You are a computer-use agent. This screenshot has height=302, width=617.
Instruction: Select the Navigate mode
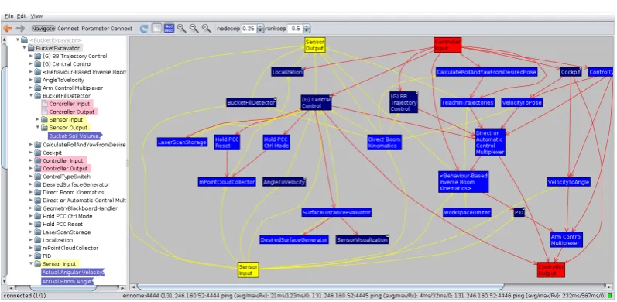43,29
